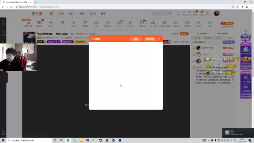Viewport: 254px width, 143px height.
Task: Open the 发布动态 edit pencil icon
Action: click(199, 23)
